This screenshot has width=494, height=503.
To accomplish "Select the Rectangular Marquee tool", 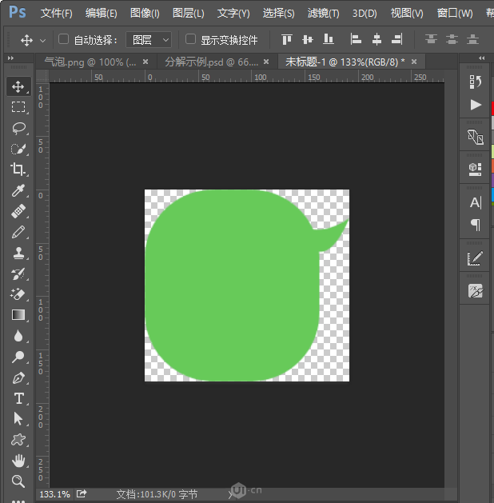I will [x=18, y=107].
